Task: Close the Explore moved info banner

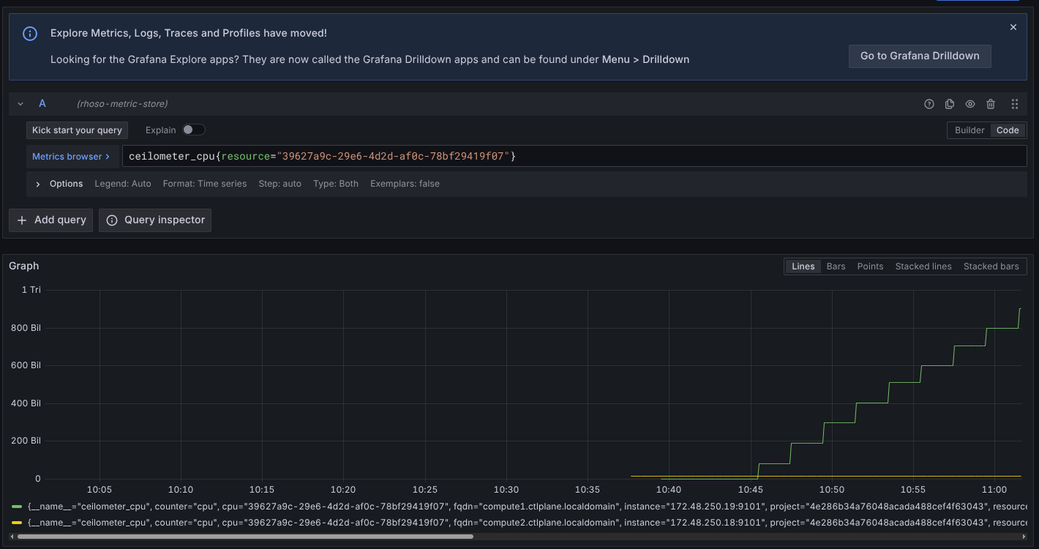Action: (1013, 27)
